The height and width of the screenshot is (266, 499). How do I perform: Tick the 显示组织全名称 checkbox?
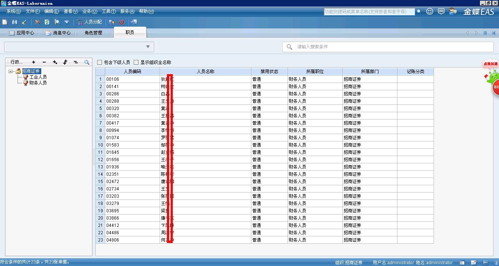point(136,62)
